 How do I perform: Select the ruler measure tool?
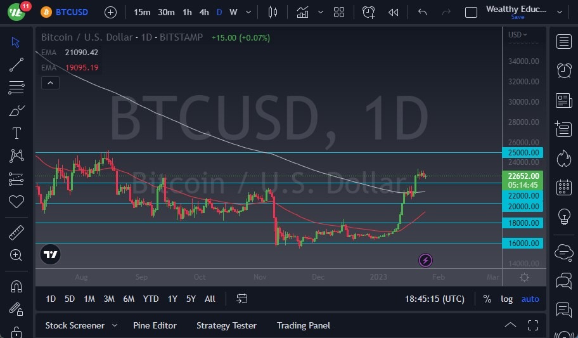(x=16, y=233)
